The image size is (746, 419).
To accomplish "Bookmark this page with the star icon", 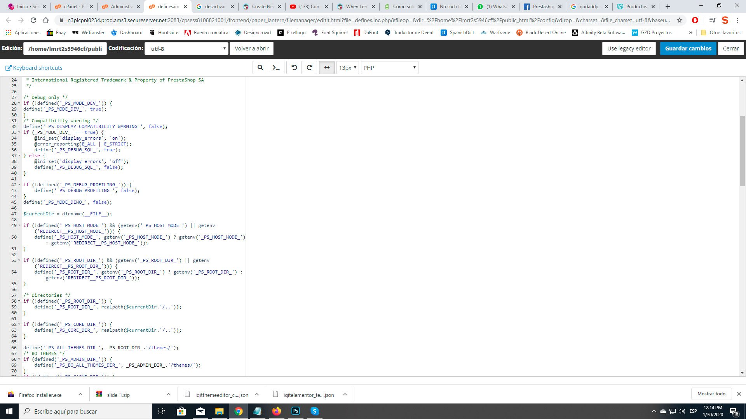I will click(680, 20).
